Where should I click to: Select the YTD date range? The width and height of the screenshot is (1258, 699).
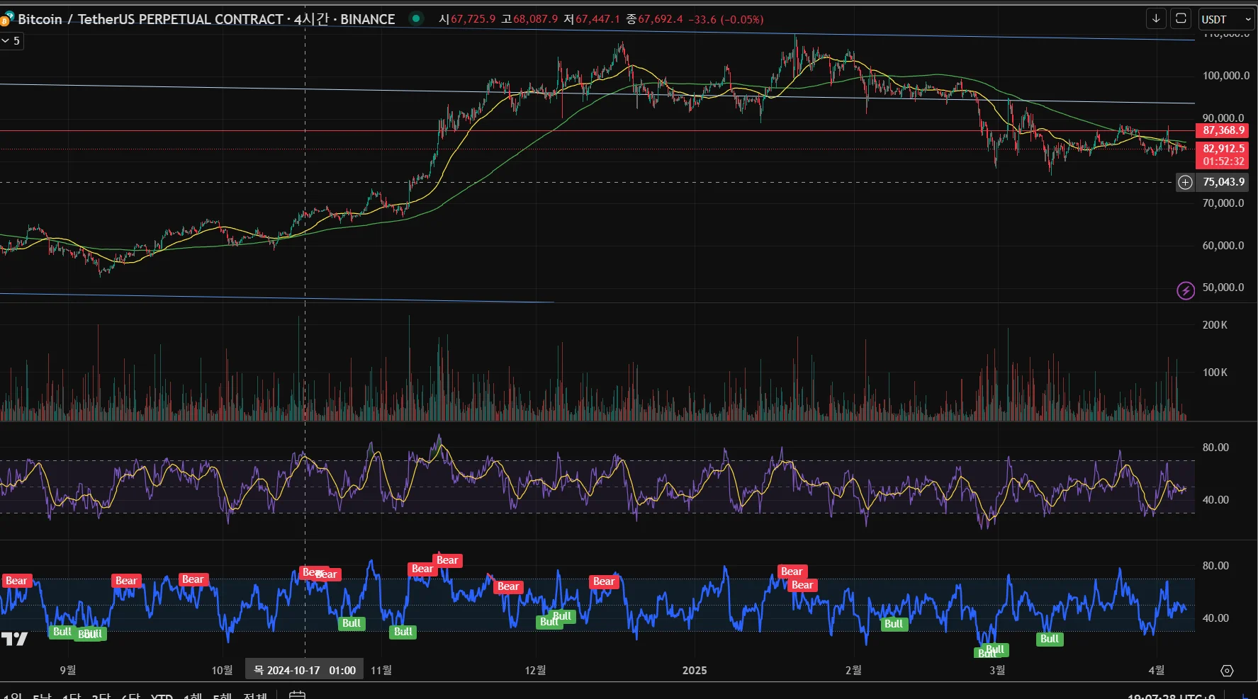click(162, 697)
